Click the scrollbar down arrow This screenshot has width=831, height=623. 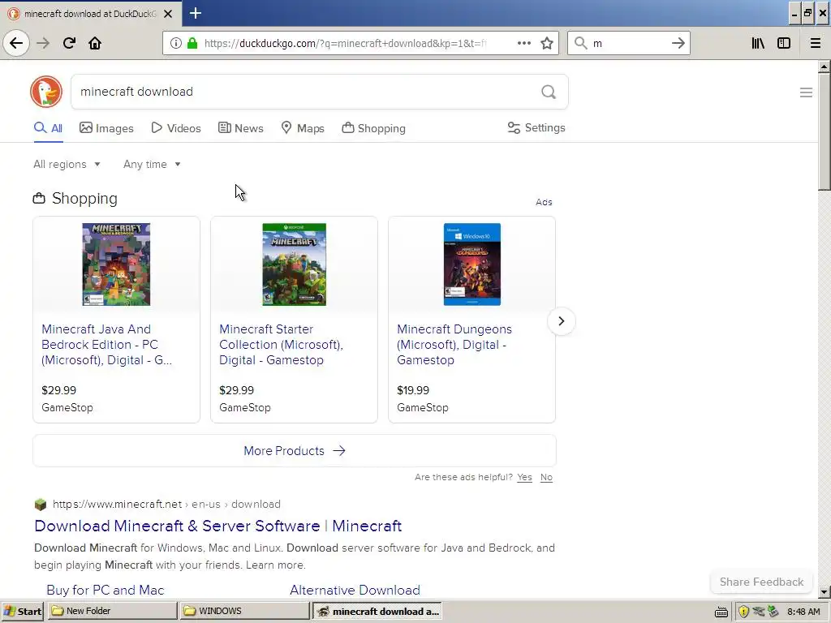824,591
